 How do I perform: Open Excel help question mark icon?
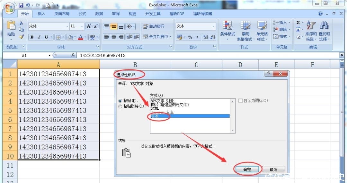click(320, 14)
